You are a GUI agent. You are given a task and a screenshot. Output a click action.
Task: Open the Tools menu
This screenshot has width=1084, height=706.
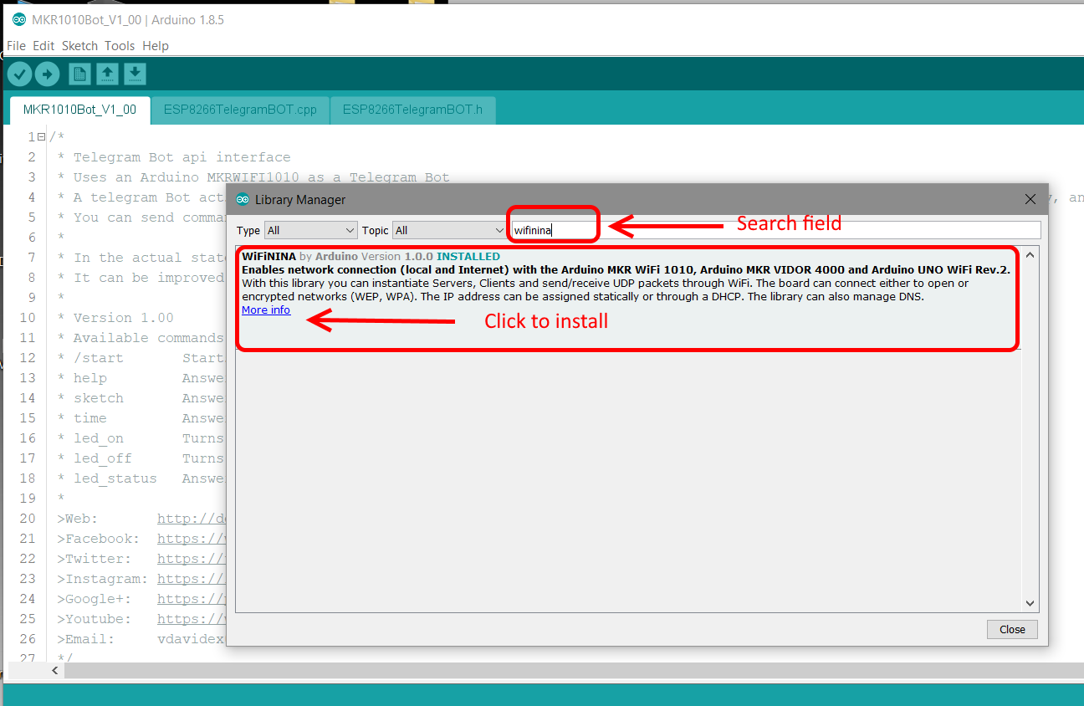(x=119, y=46)
